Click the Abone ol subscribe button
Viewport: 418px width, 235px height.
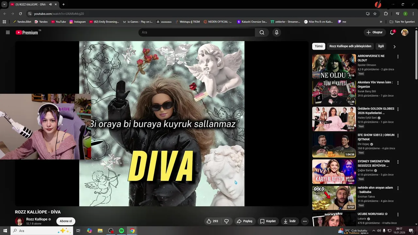click(66, 221)
